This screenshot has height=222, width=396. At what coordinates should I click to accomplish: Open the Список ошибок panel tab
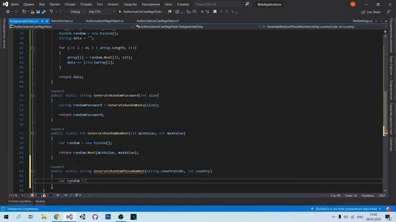tap(20, 201)
